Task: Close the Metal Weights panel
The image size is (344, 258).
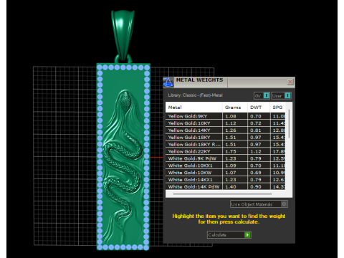Action: click(290, 82)
